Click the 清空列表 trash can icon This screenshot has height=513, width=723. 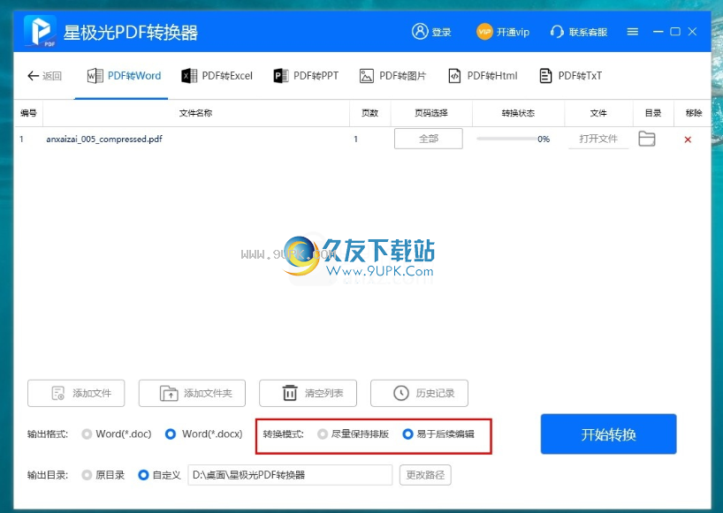point(290,393)
